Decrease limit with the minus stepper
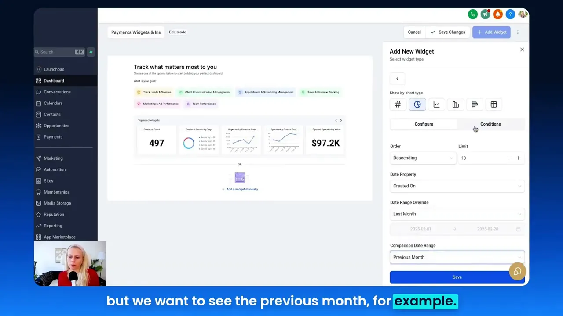This screenshot has height=316, width=563. (x=509, y=158)
